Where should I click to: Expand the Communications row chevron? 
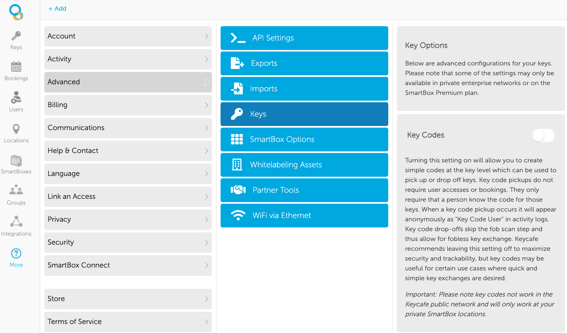207,128
